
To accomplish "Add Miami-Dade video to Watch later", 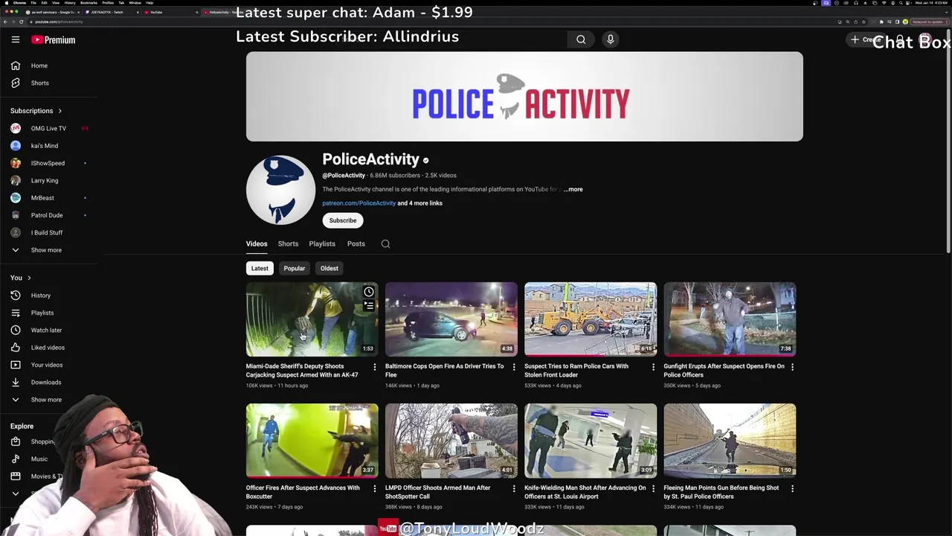I will 368,292.
